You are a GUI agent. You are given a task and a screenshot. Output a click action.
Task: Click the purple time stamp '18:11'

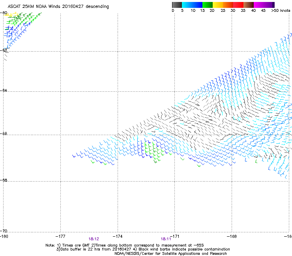[166, 239]
